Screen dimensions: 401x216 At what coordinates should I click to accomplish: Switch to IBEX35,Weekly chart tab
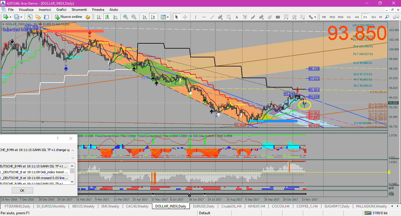click(x=83, y=206)
